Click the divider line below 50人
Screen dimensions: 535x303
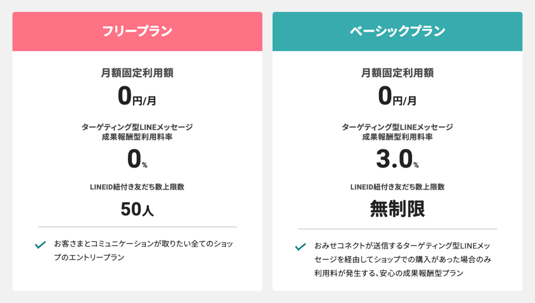[x=137, y=227]
